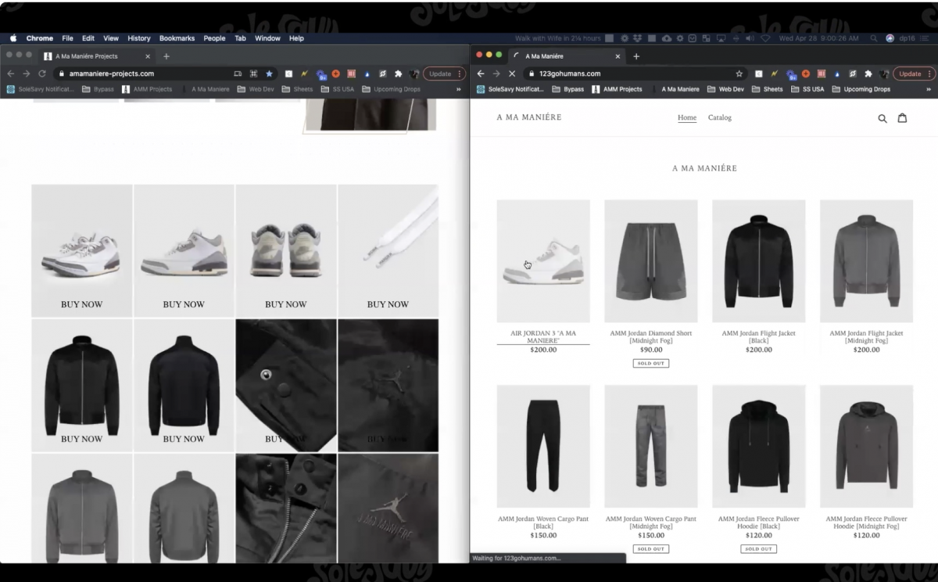This screenshot has width=938, height=582.
Task: Open SoleSavy Notifications bookmark in right window
Action: coord(510,89)
